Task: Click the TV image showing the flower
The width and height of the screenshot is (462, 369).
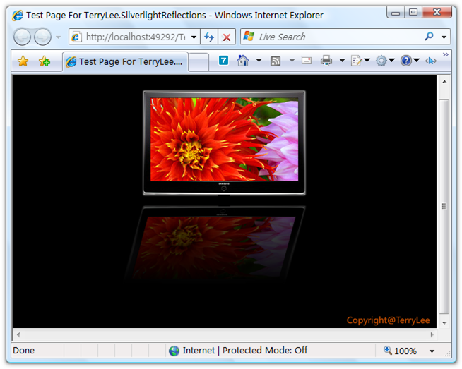Action: coord(224,143)
